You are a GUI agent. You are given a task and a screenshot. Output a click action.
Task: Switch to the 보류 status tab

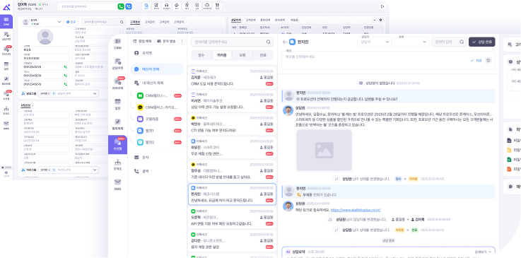(242, 55)
